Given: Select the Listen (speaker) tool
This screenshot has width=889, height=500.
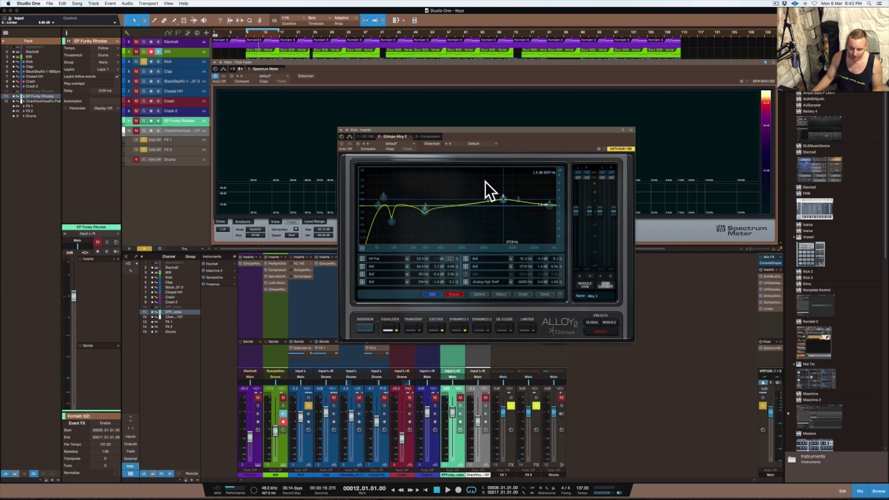Looking at the screenshot, I should click(x=203, y=21).
